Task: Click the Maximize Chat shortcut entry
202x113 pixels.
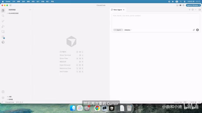Action: pyautogui.click(x=71, y=68)
